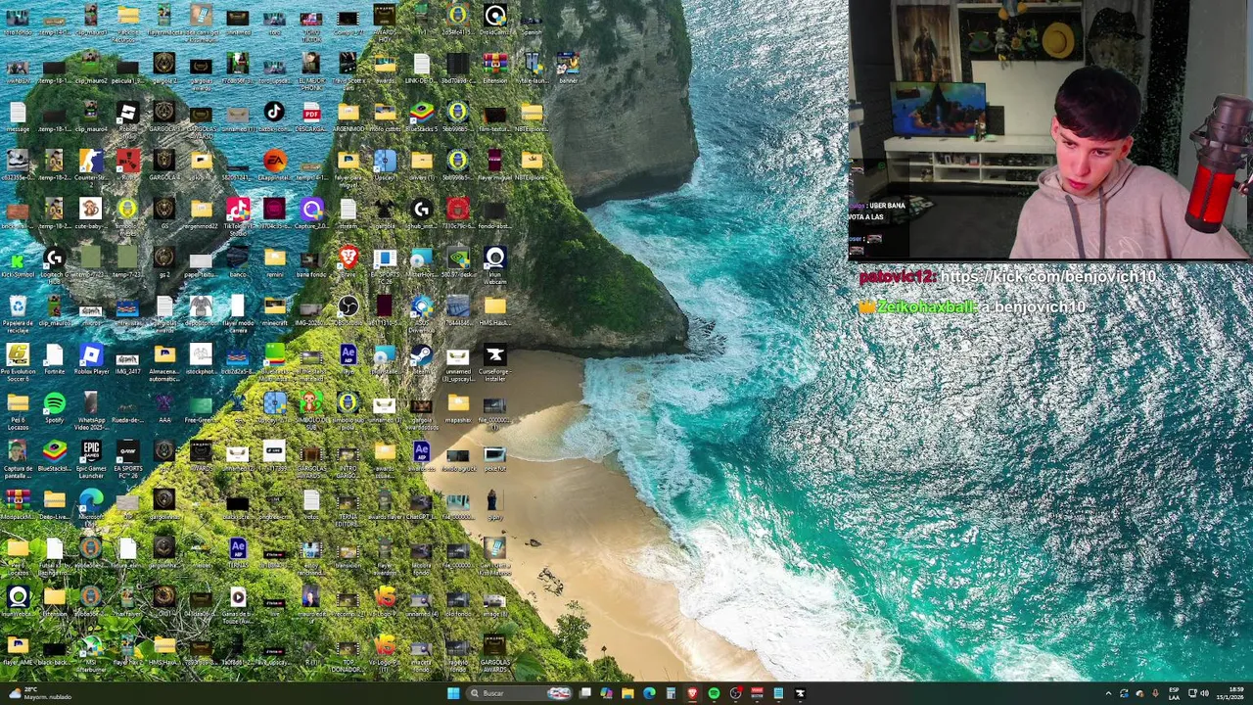Open the Papelera de reciclaje recycle bin
Viewport: 1253px width, 705px height.
click(x=18, y=313)
